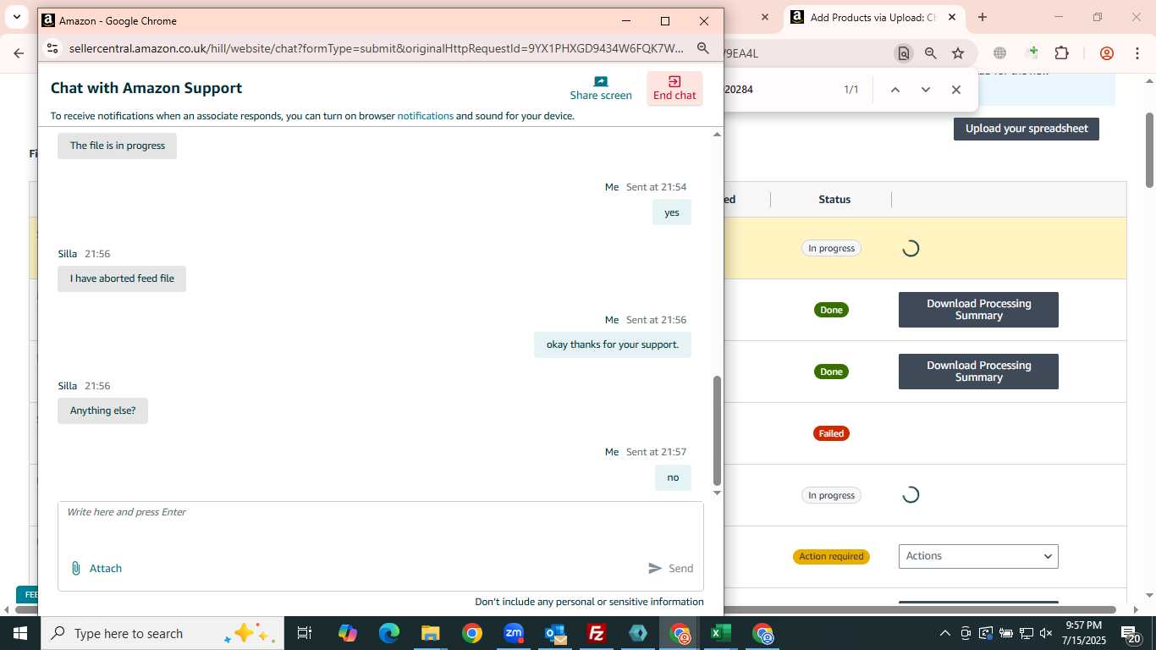This screenshot has height=650, width=1156.
Task: Click back arrow in main browser
Action: click(19, 53)
